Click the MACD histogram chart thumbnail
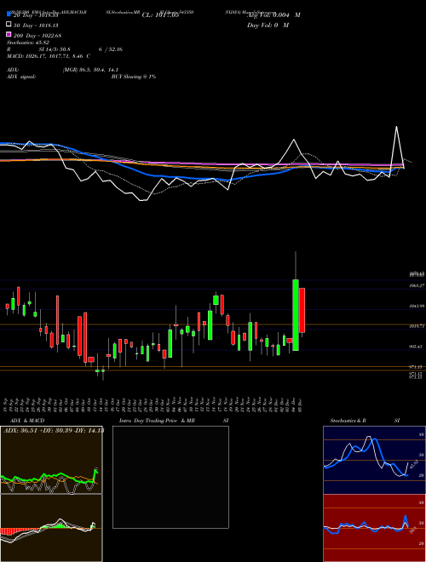 point(51,528)
